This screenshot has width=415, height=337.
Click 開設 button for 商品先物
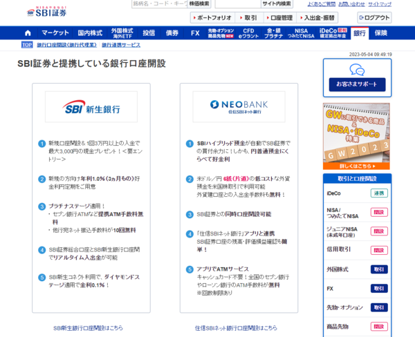coord(379,327)
